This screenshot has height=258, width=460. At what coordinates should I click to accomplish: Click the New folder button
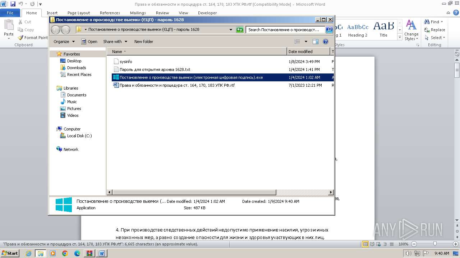[144, 42]
